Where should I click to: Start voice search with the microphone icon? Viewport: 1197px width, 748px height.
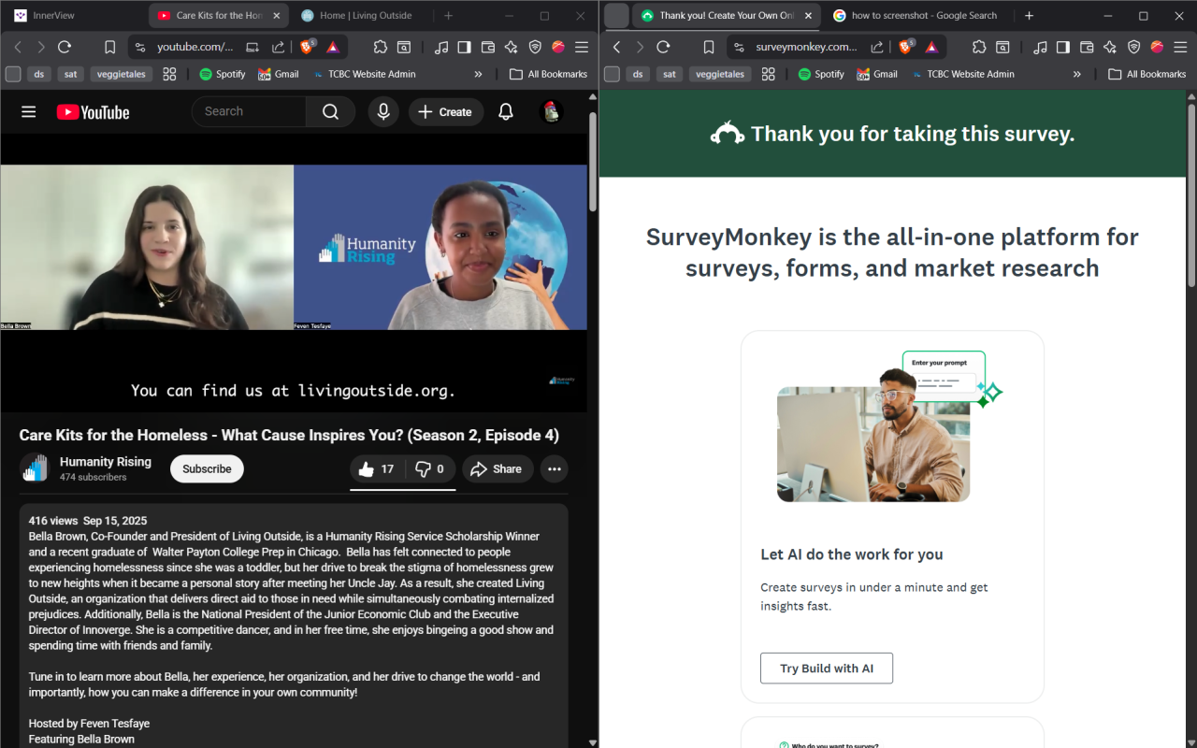[383, 112]
